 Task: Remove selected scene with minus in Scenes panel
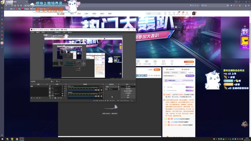[x=34, y=98]
